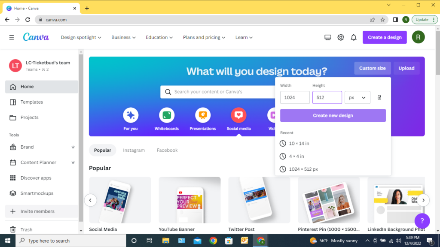Open the desktop app download icon

click(328, 37)
